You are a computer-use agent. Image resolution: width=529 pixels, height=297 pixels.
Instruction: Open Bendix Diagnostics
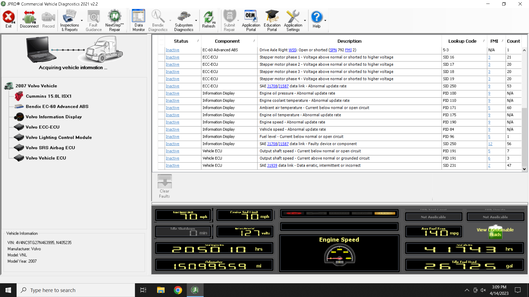pos(158,20)
